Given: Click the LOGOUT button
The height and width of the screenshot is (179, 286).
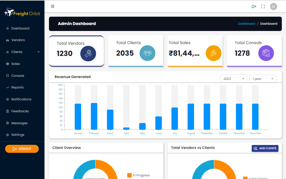Looking at the screenshot, I should (x=22, y=149).
